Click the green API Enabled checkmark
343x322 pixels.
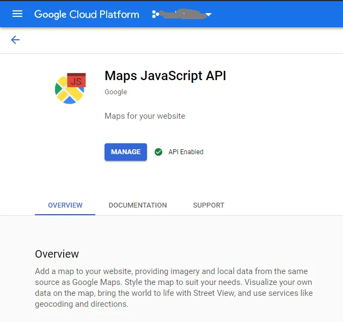(x=158, y=152)
